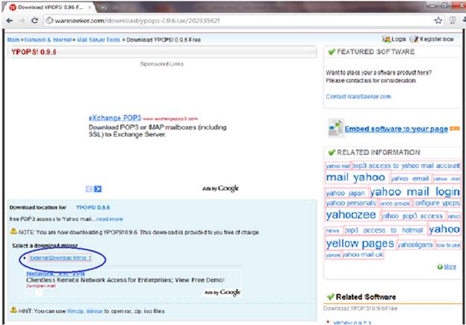The width and height of the screenshot is (466, 325).
Task: Click the YPOPS! 0.9.6 page title
Action: (x=34, y=52)
